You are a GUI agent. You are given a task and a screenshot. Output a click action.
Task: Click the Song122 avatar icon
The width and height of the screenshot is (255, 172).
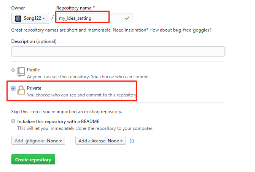click(18, 18)
